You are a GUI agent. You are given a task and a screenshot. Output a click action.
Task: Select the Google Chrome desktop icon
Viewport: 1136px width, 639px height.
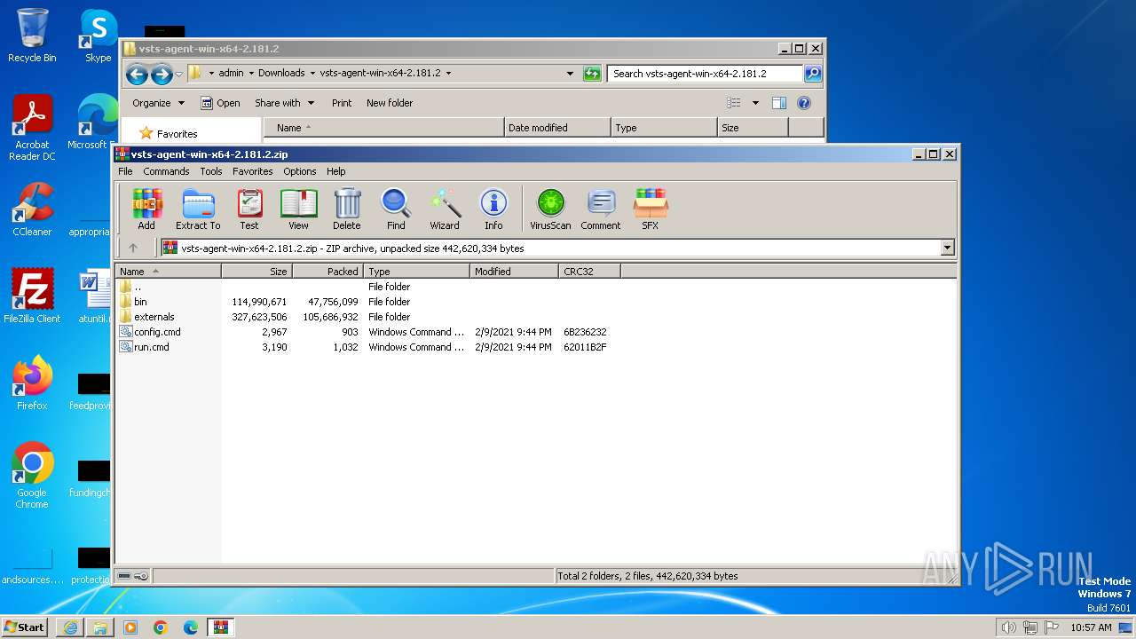[32, 476]
